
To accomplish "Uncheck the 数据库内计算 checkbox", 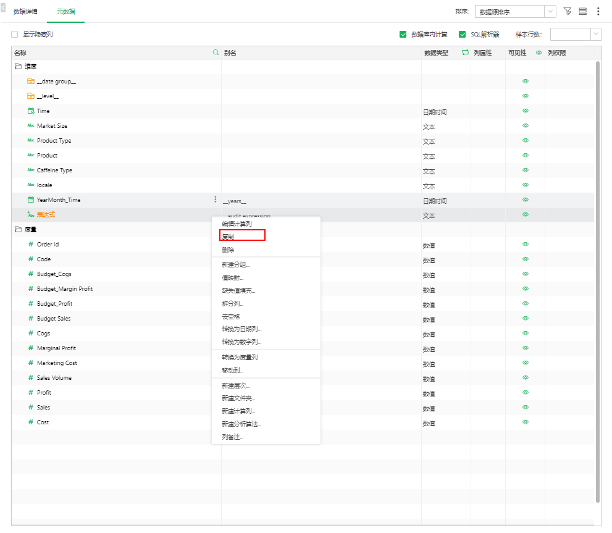I will tap(403, 35).
